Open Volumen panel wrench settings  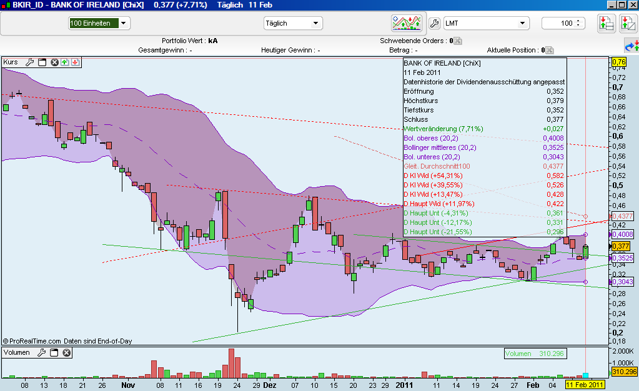(x=41, y=353)
